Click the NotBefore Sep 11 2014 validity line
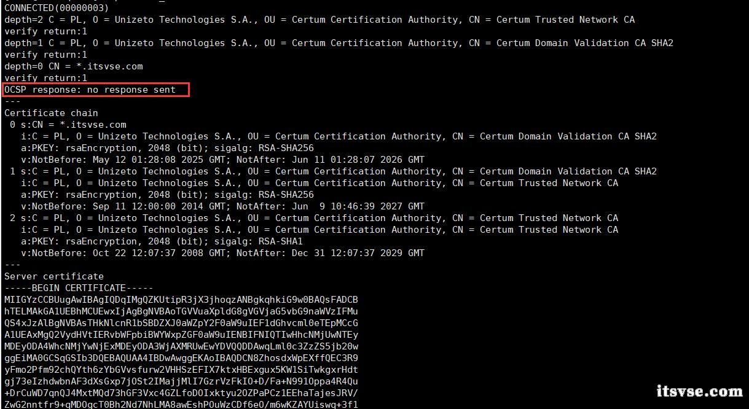 pos(222,206)
